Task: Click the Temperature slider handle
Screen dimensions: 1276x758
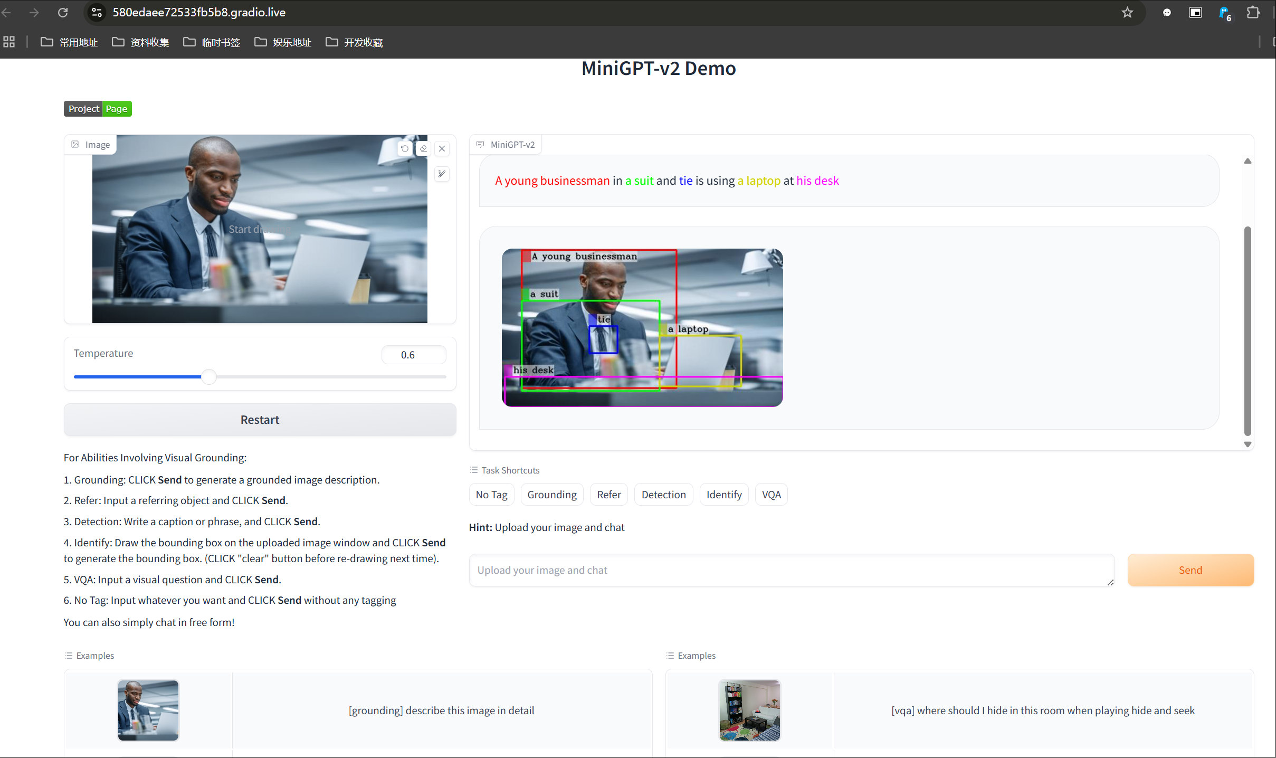Action: coord(209,377)
